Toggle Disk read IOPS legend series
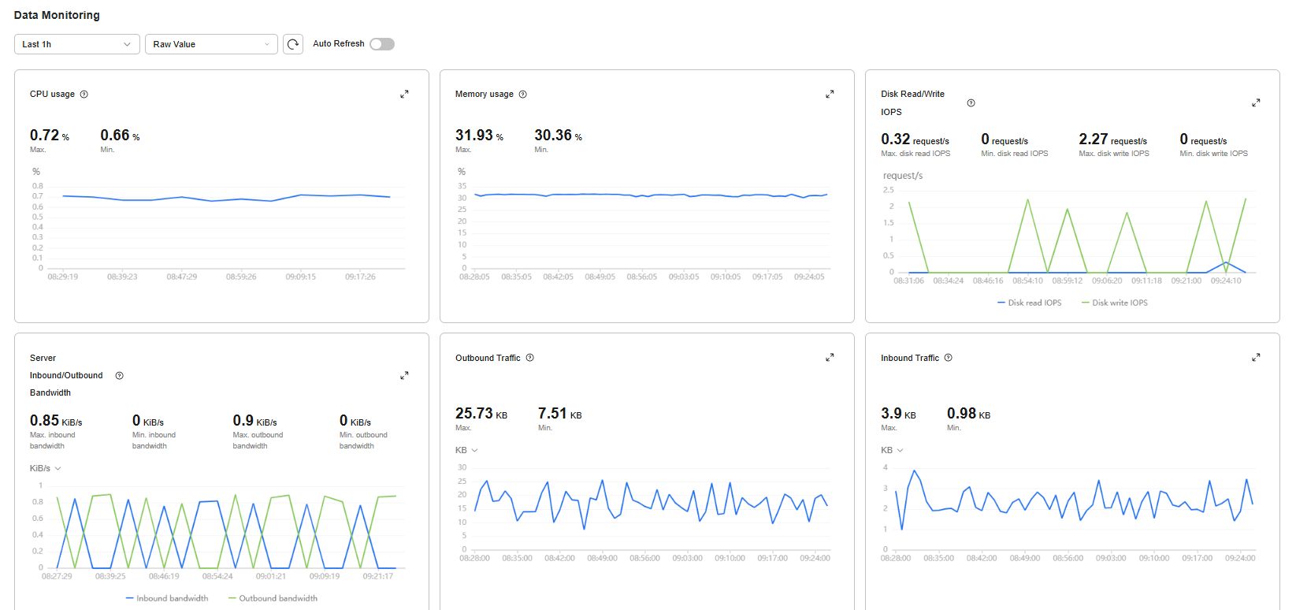 1029,303
